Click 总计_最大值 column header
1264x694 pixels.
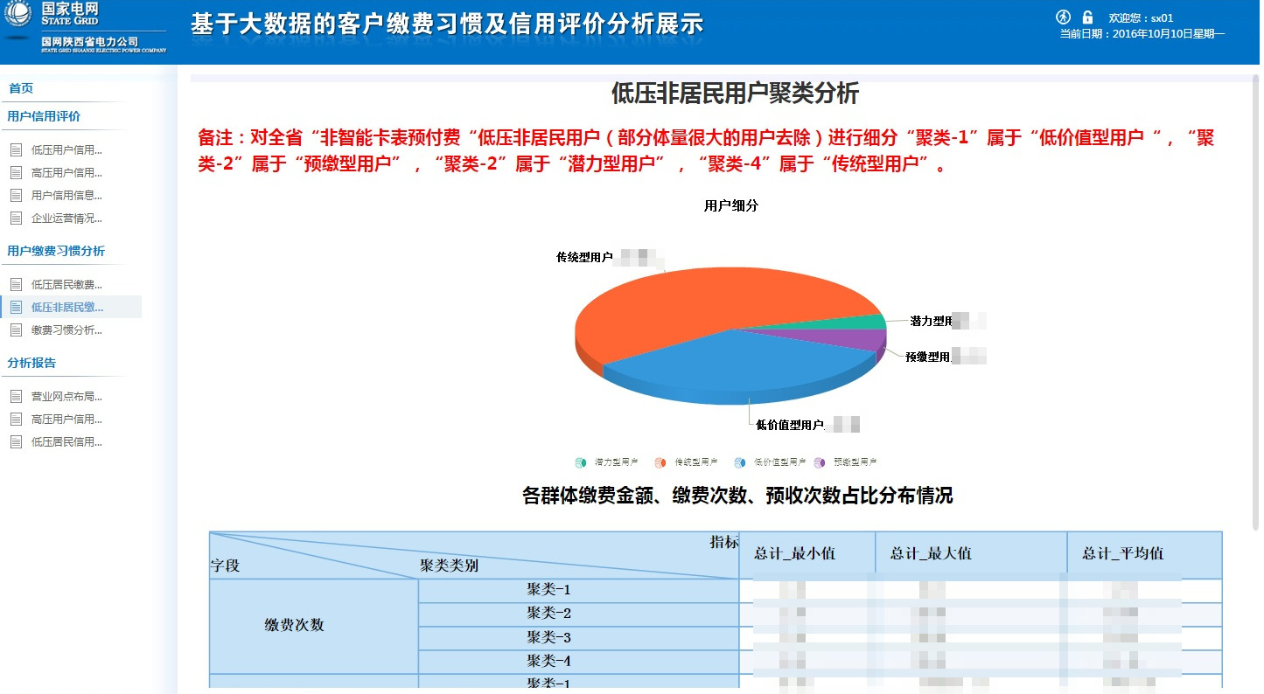tap(971, 554)
